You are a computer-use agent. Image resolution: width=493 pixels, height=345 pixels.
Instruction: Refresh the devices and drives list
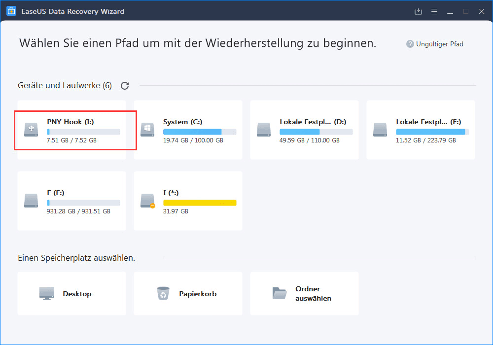[x=125, y=86]
